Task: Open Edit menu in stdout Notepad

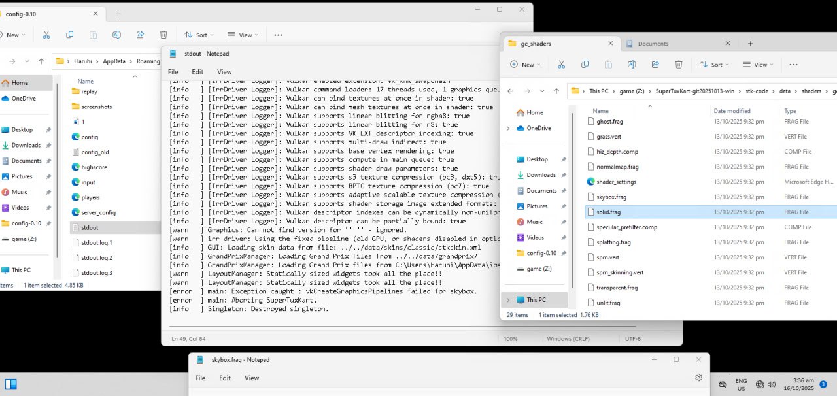Action: click(x=197, y=72)
